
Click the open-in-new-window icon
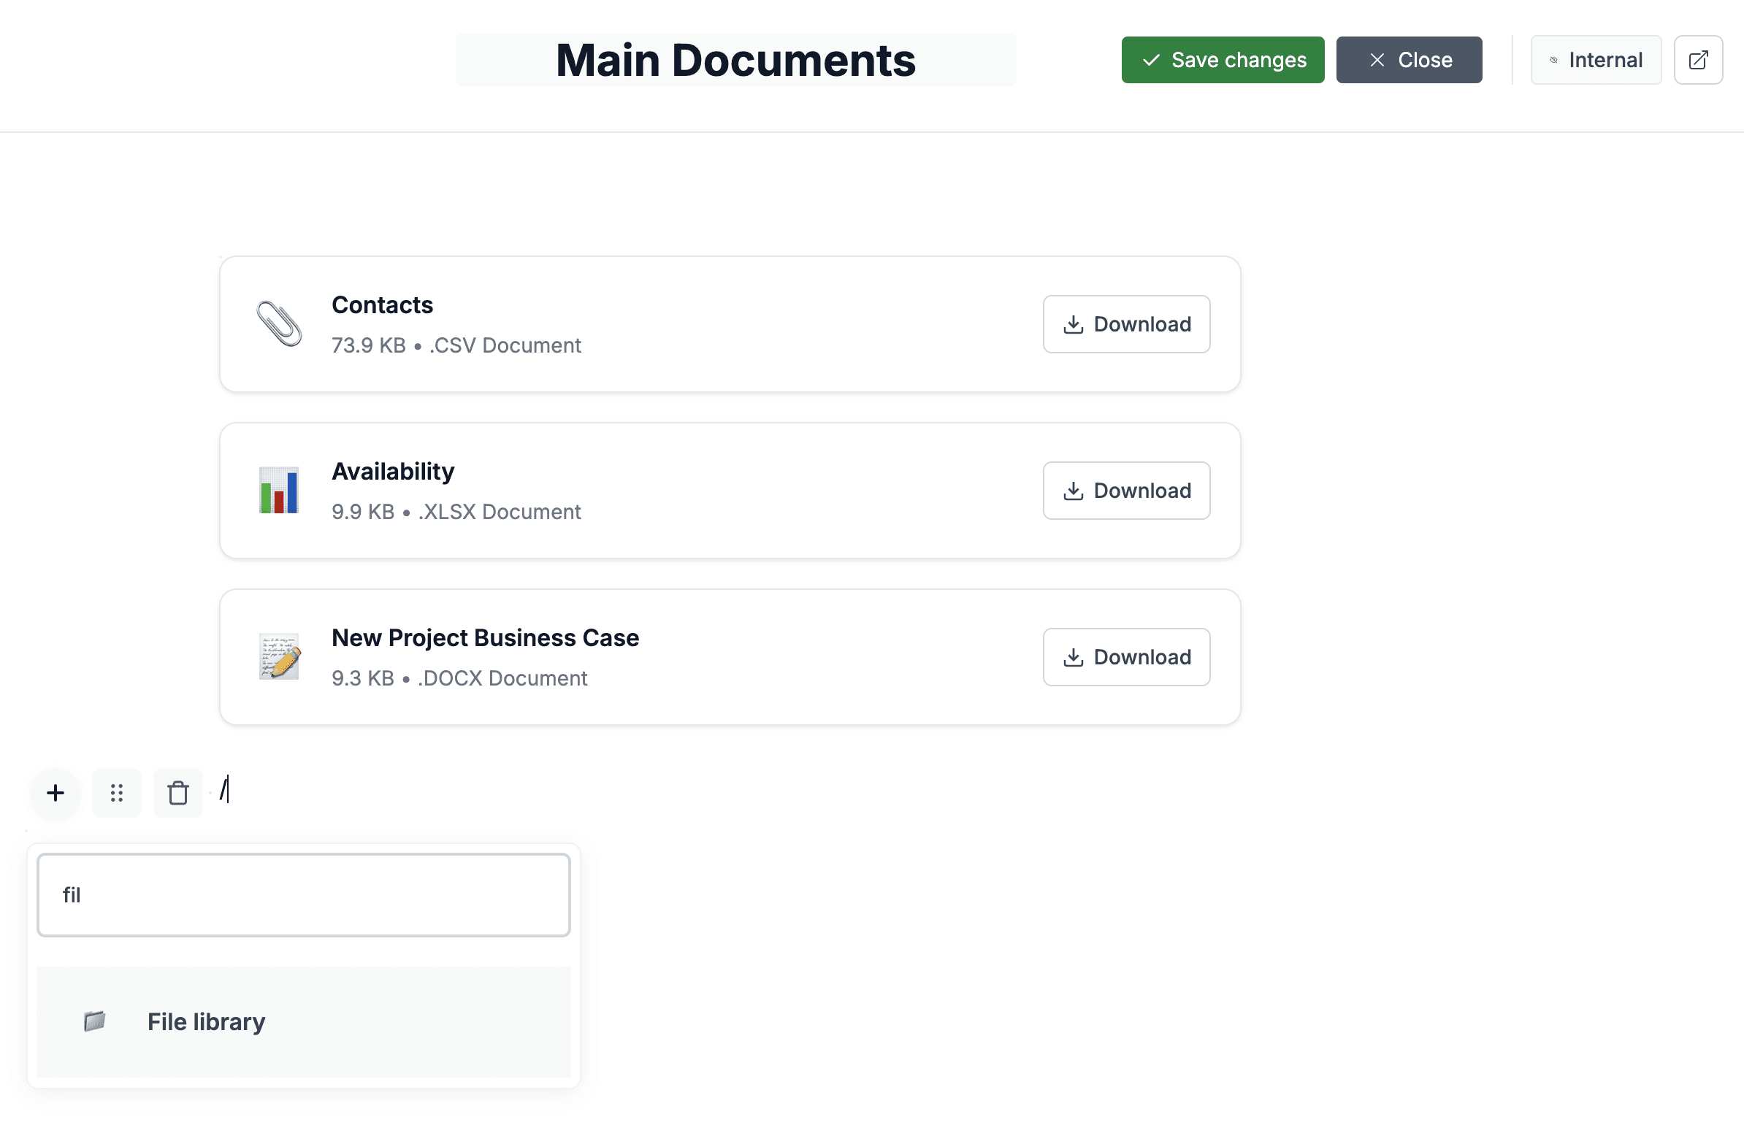pyautogui.click(x=1697, y=60)
